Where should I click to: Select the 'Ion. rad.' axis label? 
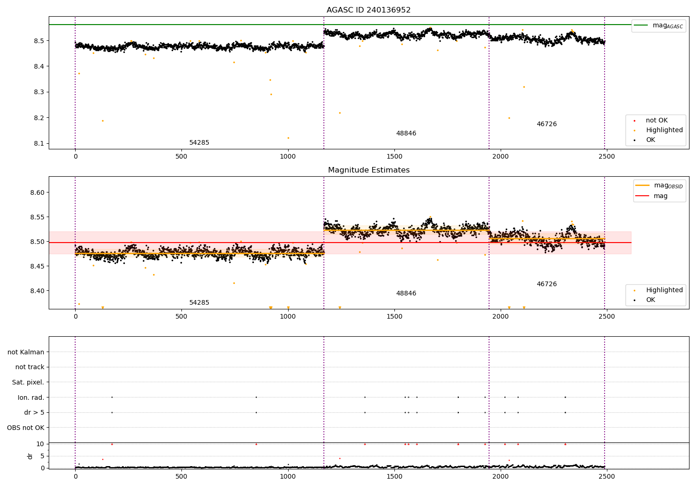pos(31,397)
